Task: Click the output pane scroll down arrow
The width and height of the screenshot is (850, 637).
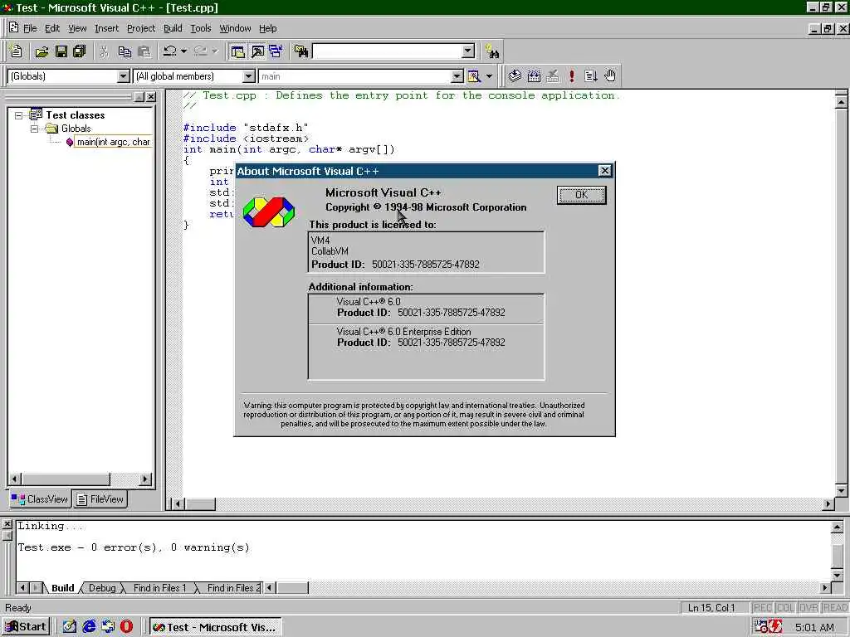Action: 837,575
